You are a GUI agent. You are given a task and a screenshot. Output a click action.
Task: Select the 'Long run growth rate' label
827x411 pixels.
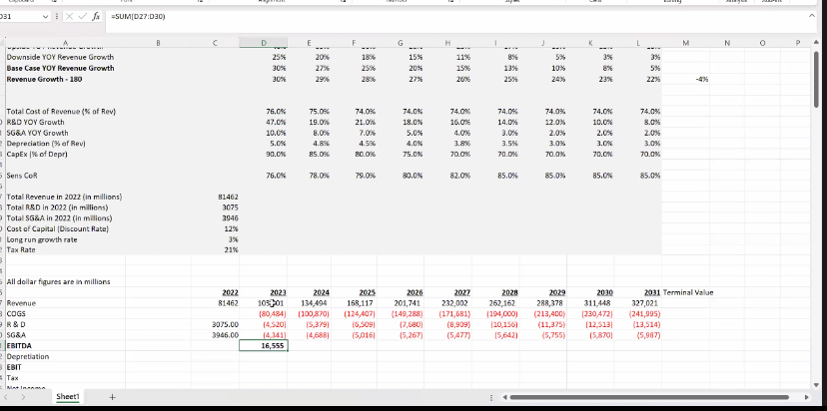pyautogui.click(x=42, y=239)
